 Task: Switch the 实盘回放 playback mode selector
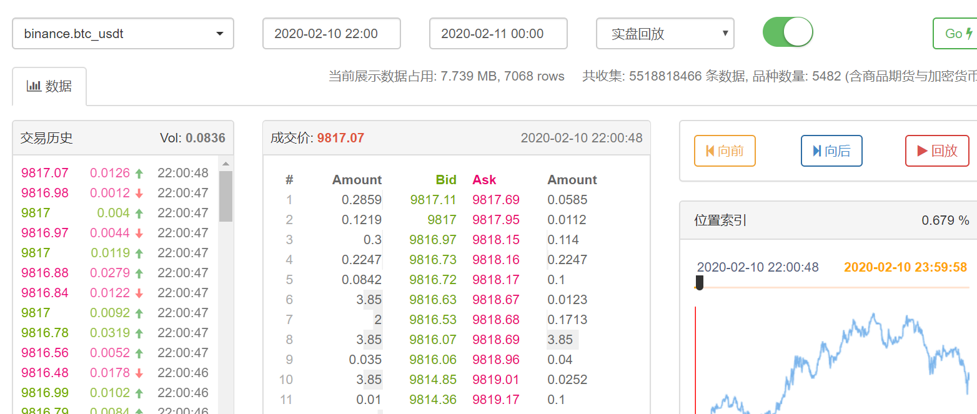tap(665, 33)
